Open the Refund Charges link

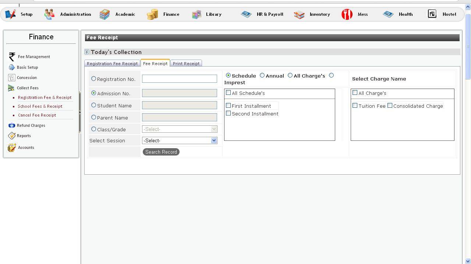pos(31,125)
